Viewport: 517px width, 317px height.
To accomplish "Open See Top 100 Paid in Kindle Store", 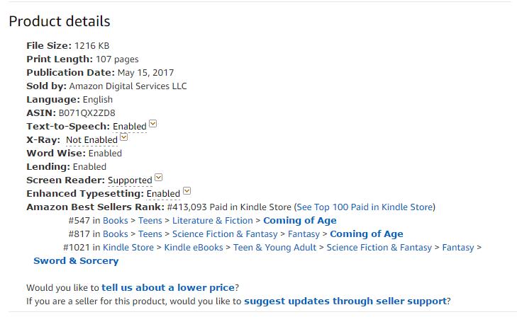I will (365, 207).
